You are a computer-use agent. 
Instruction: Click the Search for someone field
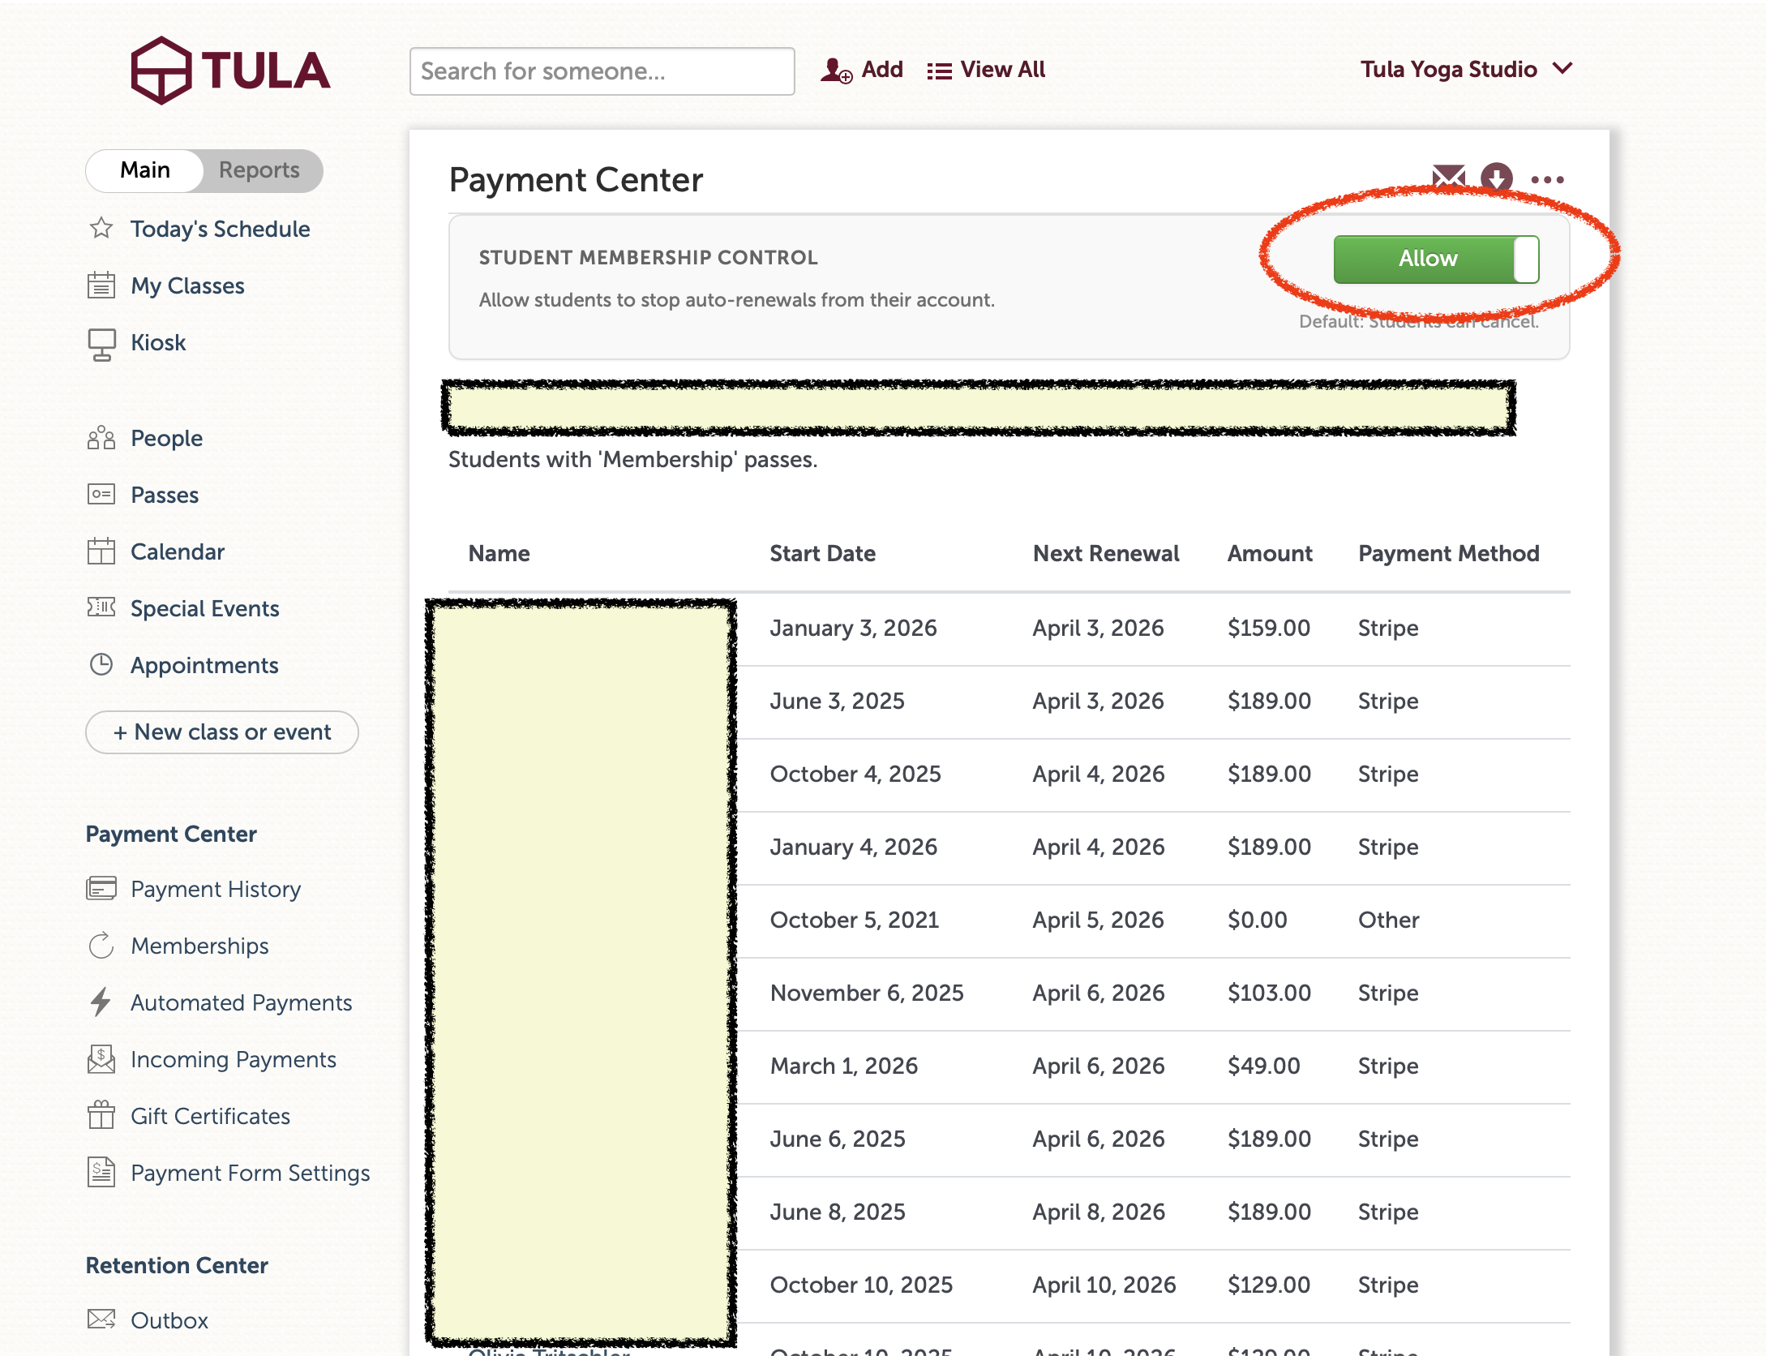[602, 71]
